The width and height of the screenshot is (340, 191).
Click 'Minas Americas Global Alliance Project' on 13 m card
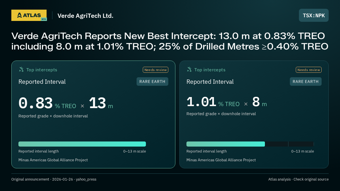point(53,160)
